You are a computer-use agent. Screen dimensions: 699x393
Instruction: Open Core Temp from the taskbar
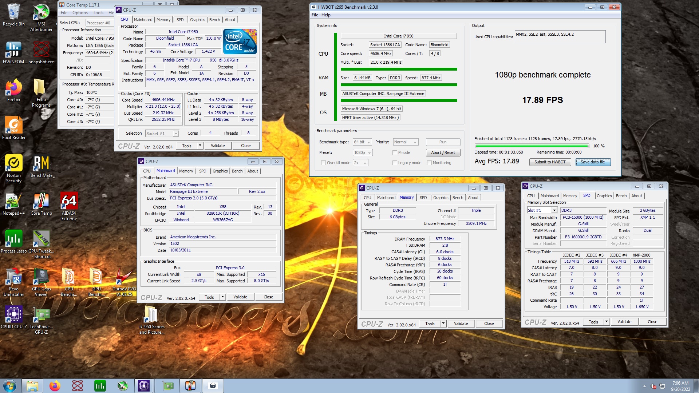click(x=190, y=386)
